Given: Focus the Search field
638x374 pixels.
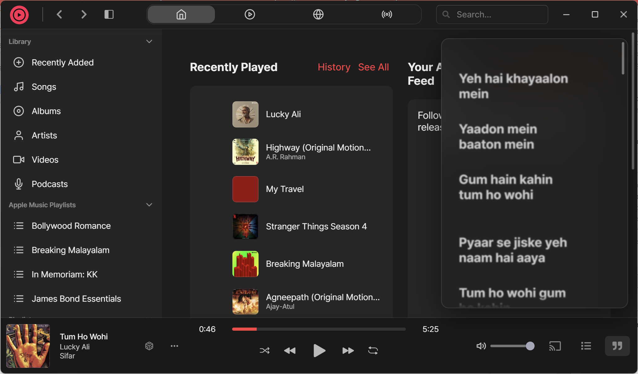Looking at the screenshot, I should [x=492, y=14].
